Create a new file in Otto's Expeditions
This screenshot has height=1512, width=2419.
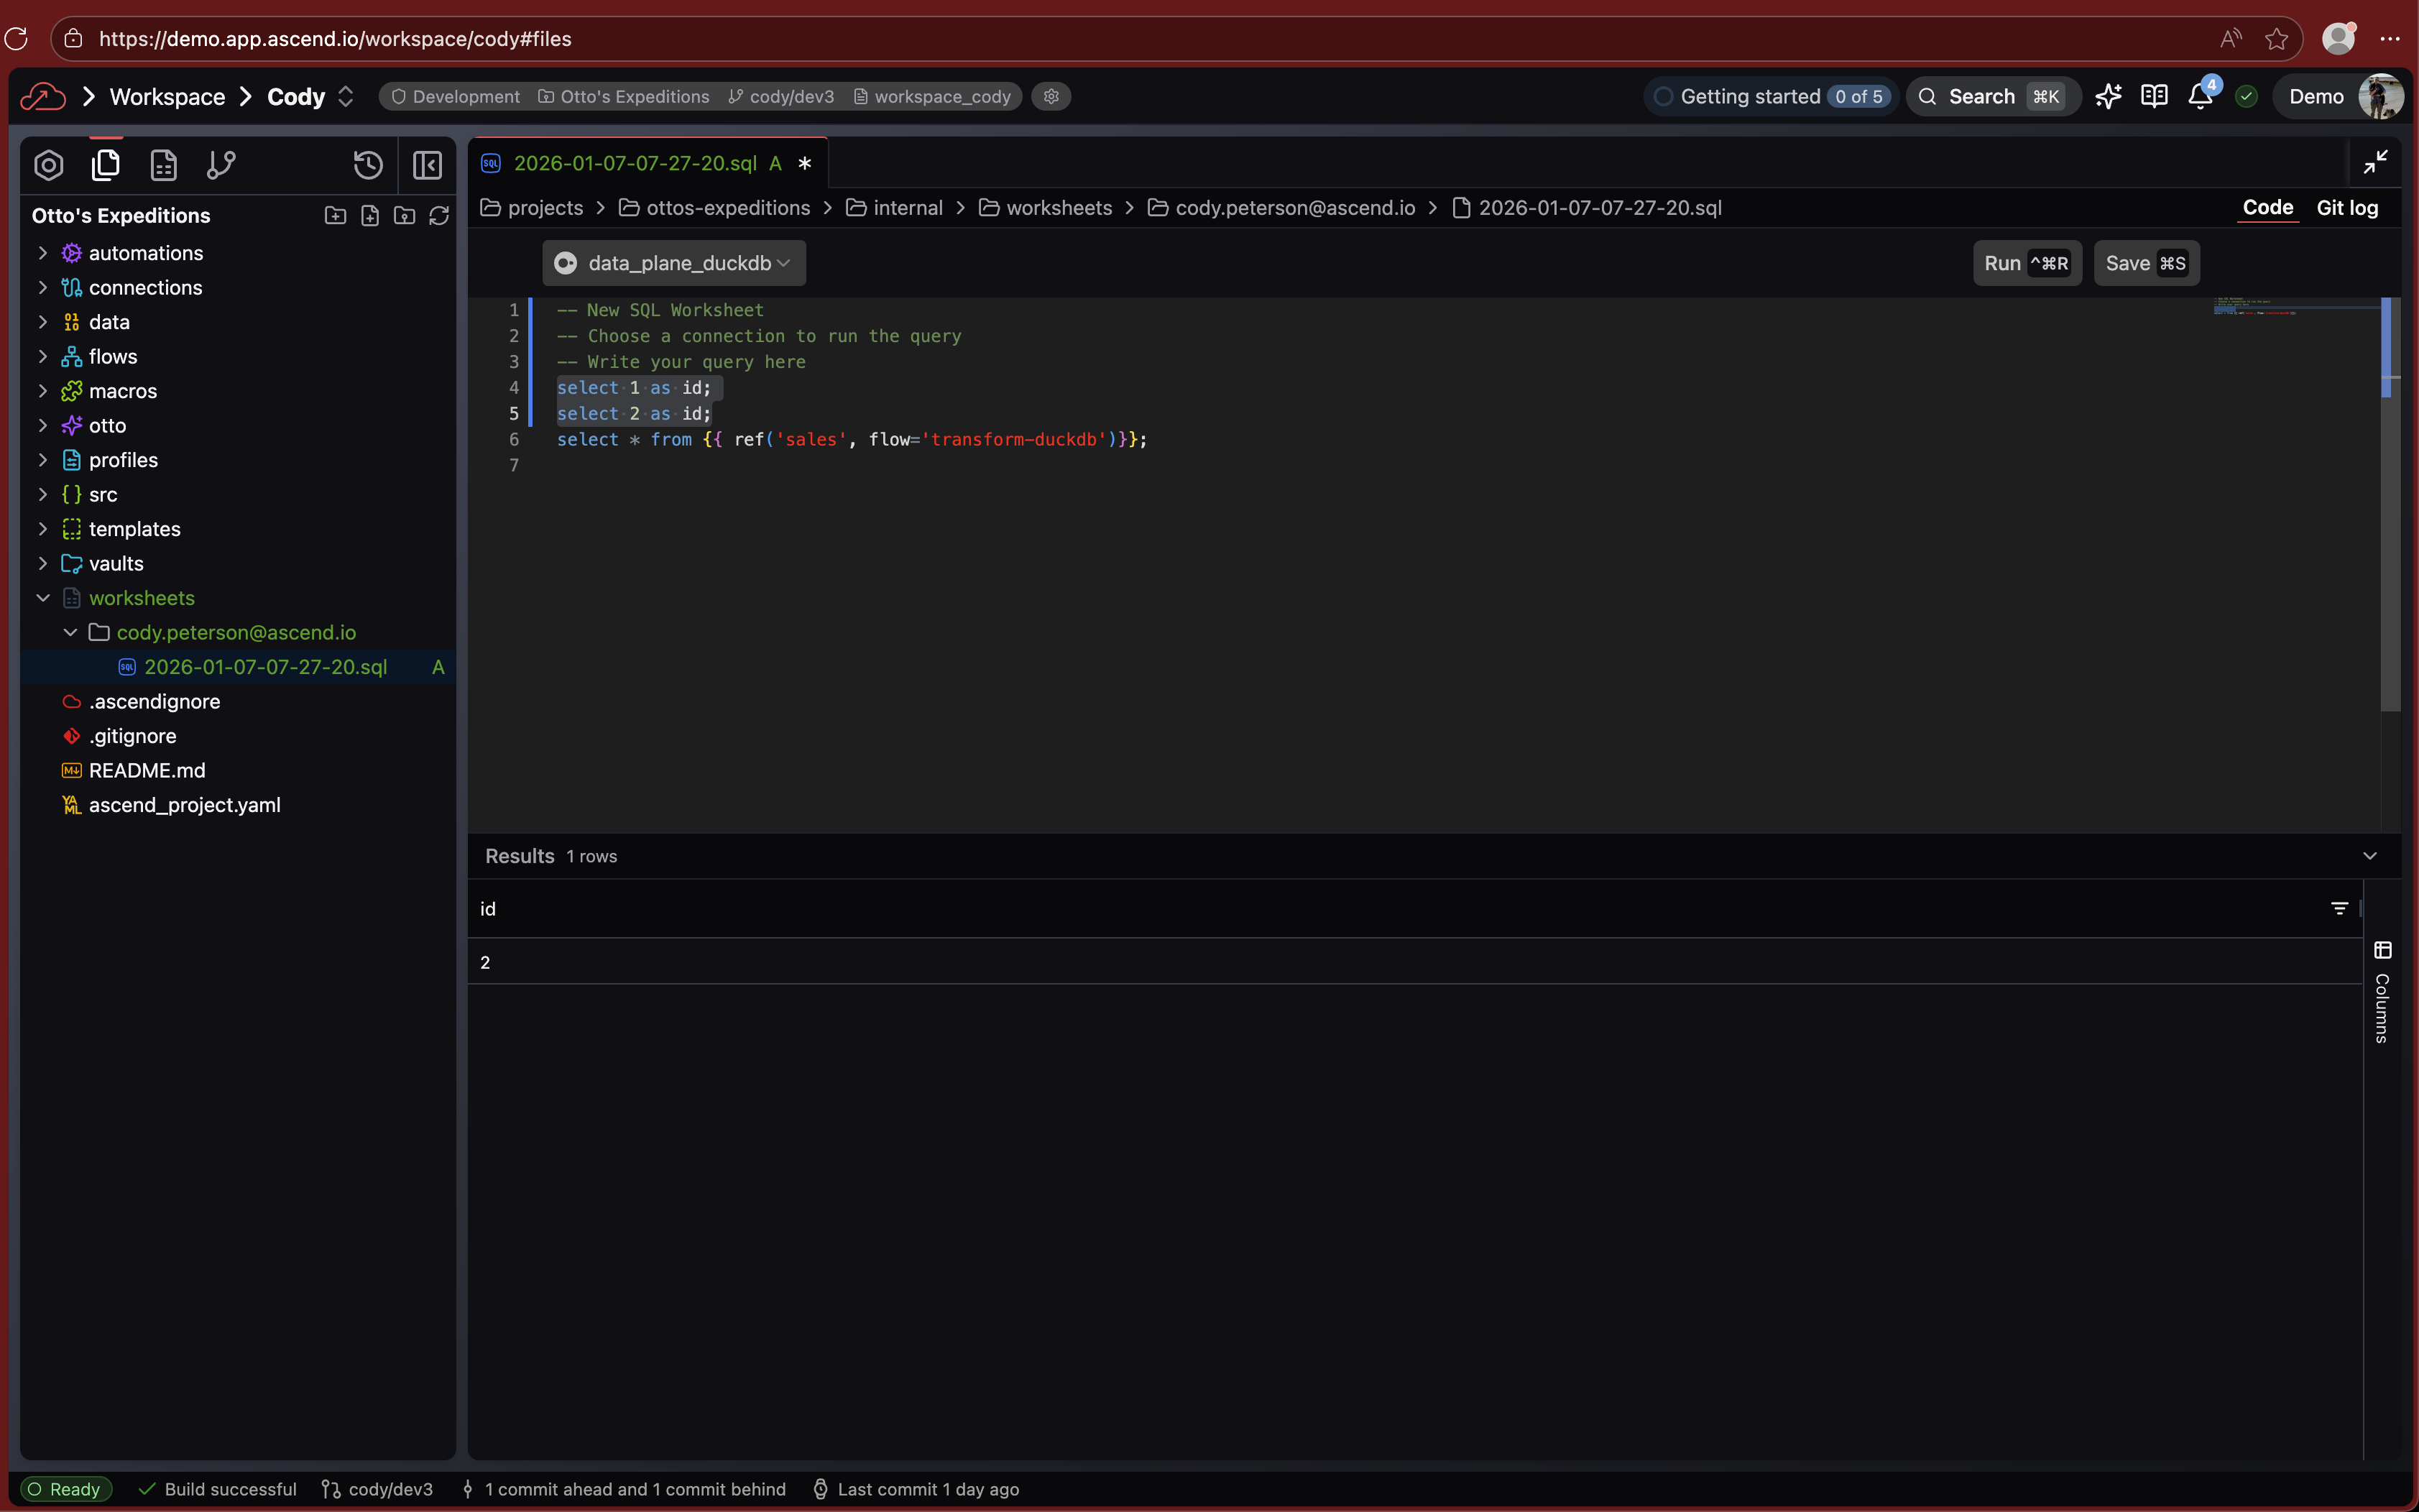[370, 216]
